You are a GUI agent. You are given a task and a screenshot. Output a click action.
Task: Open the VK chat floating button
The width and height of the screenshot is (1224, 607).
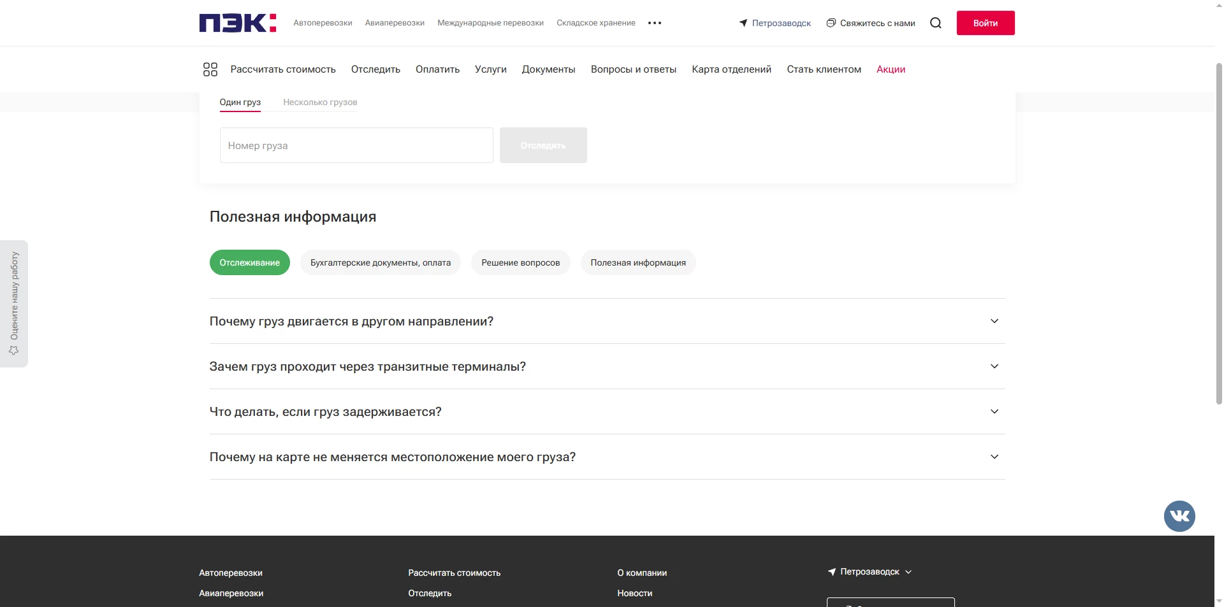point(1179,516)
